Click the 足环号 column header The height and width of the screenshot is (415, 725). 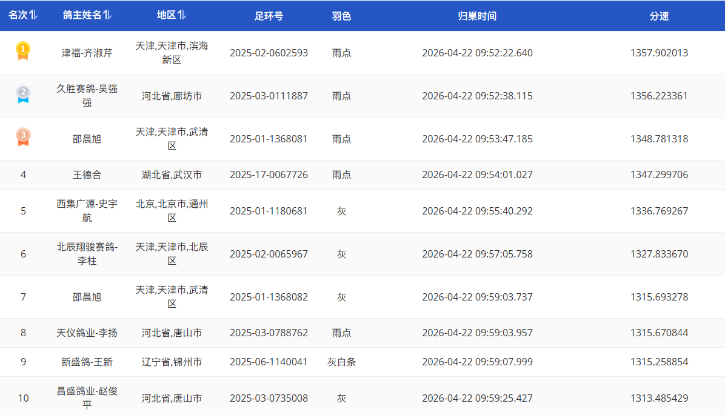tap(269, 16)
